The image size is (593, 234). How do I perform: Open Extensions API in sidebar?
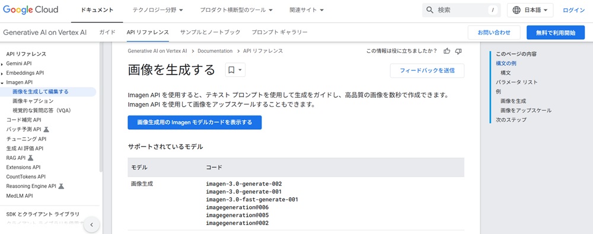coord(24,167)
